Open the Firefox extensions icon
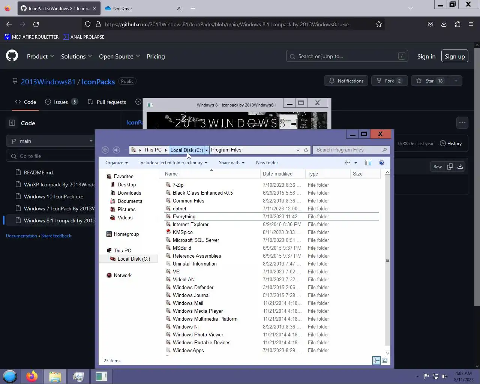Screen dimensions: 480x384 click(x=457, y=24)
